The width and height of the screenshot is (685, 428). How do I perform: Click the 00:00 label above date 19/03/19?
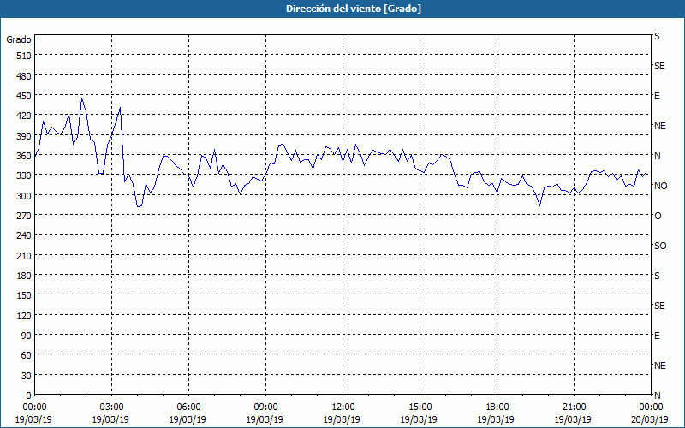[35, 407]
